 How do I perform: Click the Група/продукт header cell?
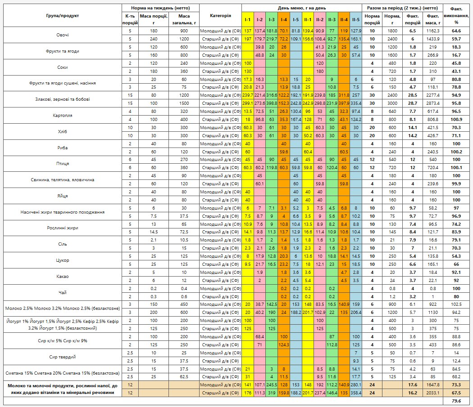pyautogui.click(x=63, y=15)
